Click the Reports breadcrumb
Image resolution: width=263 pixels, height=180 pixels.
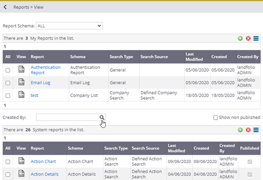click(x=21, y=7)
